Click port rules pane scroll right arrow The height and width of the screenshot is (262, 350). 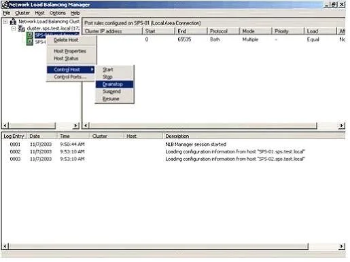coord(342,126)
